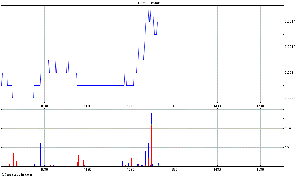Click the 5M volume axis label
This screenshot has width=298, height=177.
(287, 147)
